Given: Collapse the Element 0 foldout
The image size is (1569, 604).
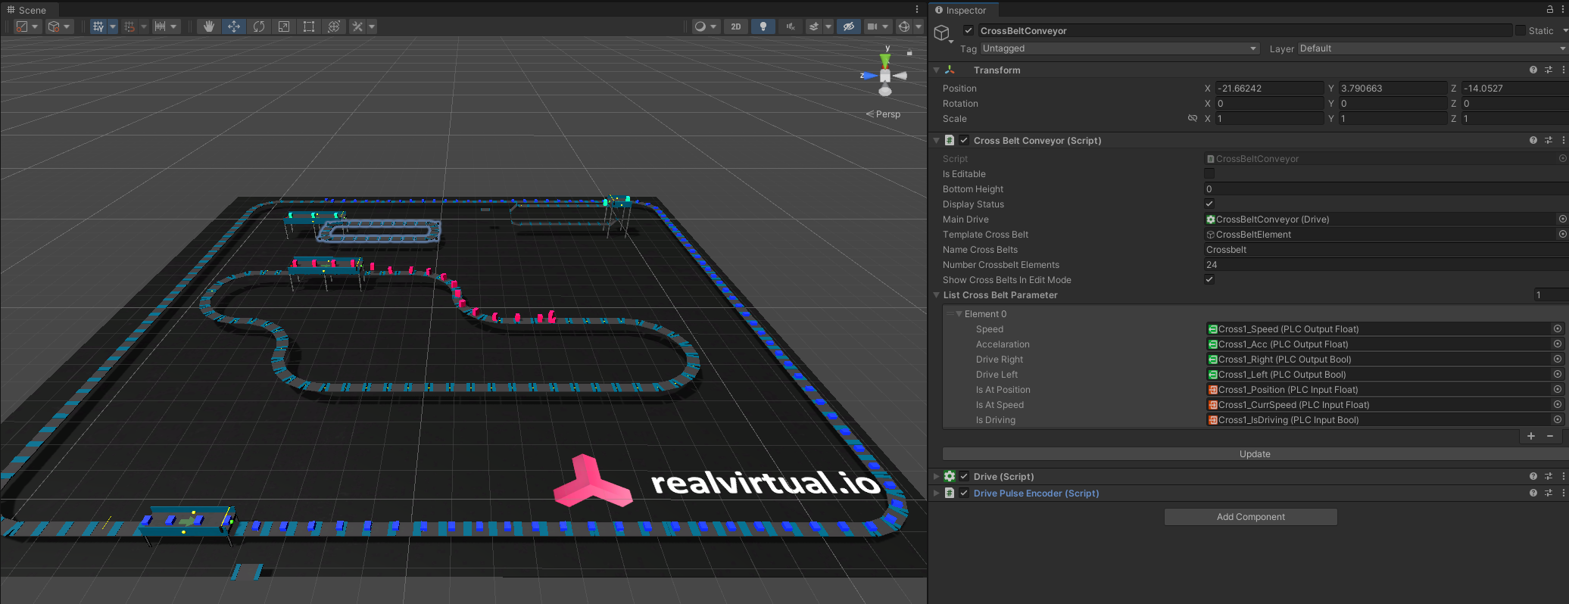Looking at the screenshot, I should 959,314.
